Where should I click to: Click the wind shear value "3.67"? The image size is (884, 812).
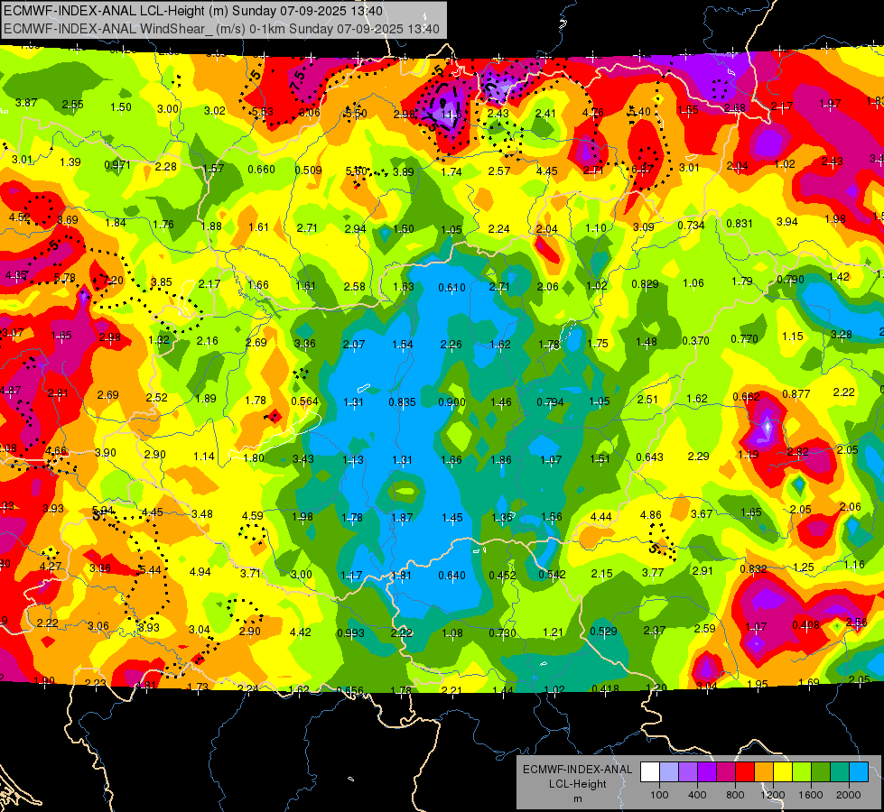pyautogui.click(x=702, y=514)
